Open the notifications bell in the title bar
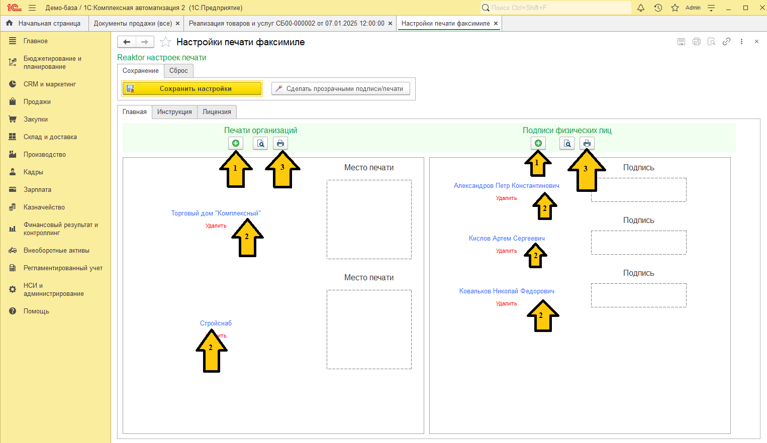This screenshot has width=767, height=443. pos(641,8)
